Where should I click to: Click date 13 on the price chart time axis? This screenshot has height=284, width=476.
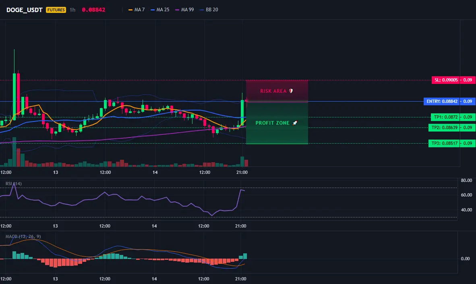(x=56, y=172)
